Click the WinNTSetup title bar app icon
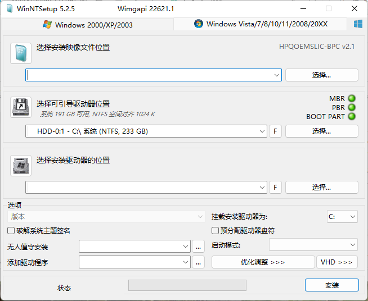 point(10,8)
